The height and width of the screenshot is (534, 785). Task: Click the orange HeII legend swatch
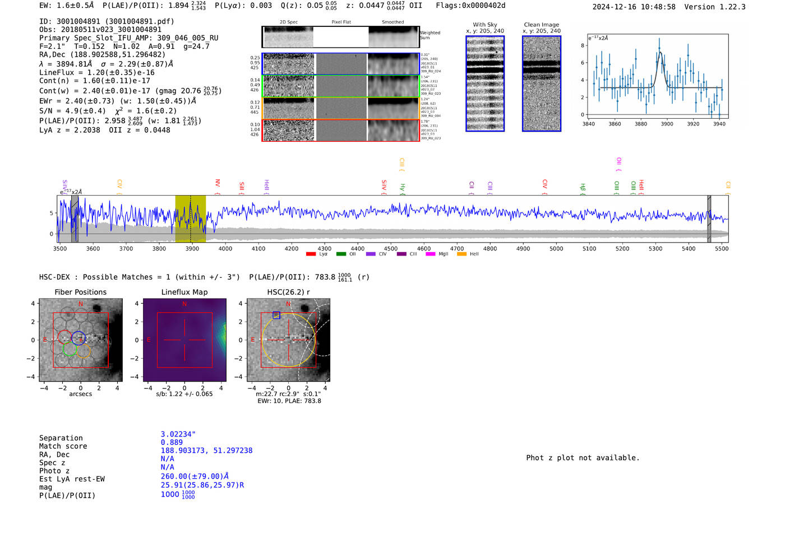tap(461, 254)
